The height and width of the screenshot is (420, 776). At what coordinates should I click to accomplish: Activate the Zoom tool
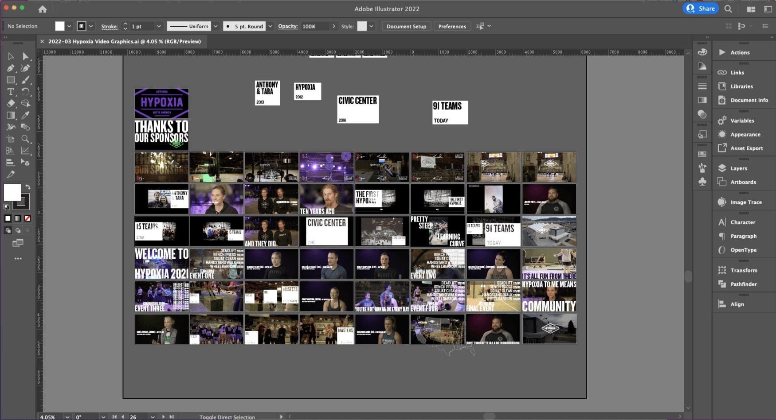(25, 139)
